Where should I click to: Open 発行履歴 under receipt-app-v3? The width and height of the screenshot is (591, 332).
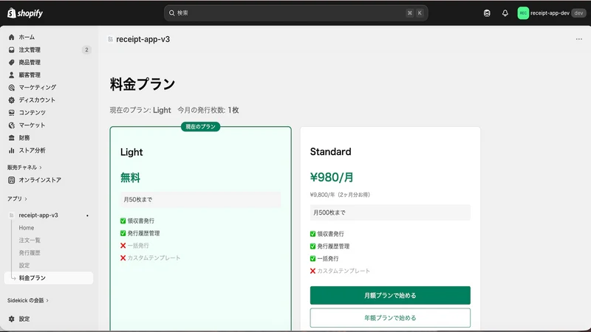click(x=30, y=253)
